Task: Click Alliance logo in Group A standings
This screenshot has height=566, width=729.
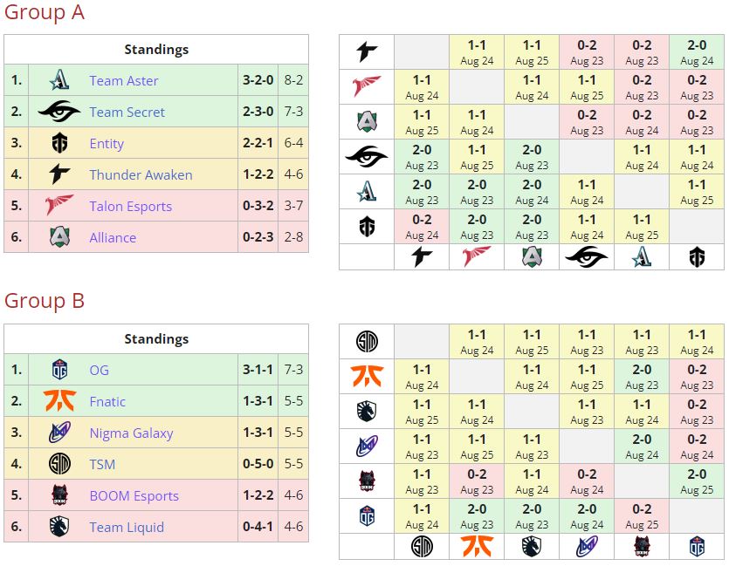Action: [59, 237]
